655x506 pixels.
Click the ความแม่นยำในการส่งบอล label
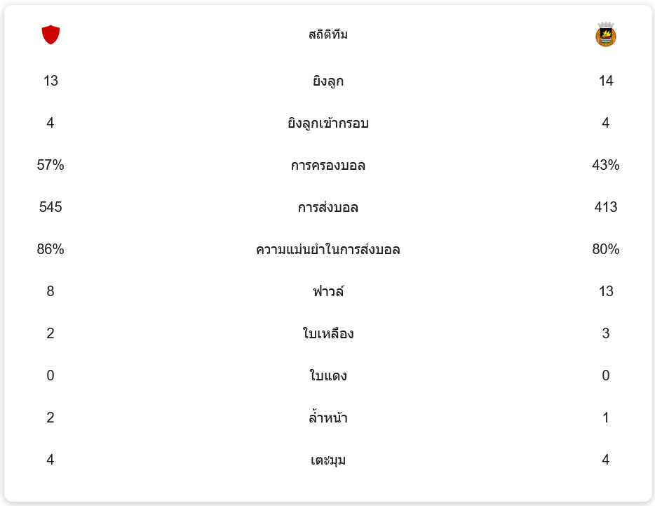328,250
